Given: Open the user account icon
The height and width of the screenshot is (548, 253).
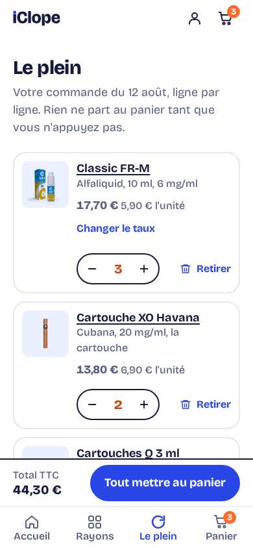Looking at the screenshot, I should (195, 19).
